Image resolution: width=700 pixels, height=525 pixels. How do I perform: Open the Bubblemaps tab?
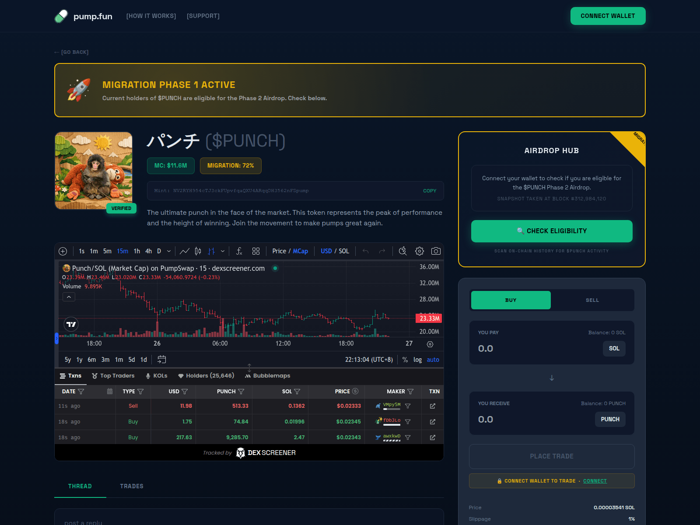267,376
